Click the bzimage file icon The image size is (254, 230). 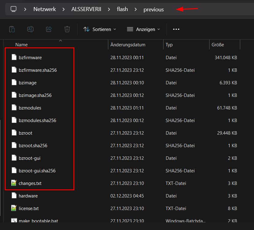[14, 82]
